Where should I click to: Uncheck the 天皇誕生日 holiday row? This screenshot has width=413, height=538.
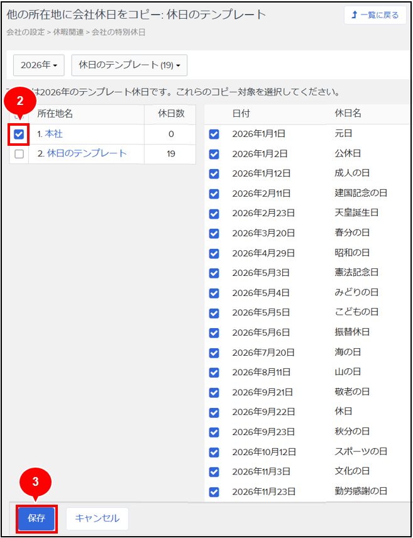[214, 214]
